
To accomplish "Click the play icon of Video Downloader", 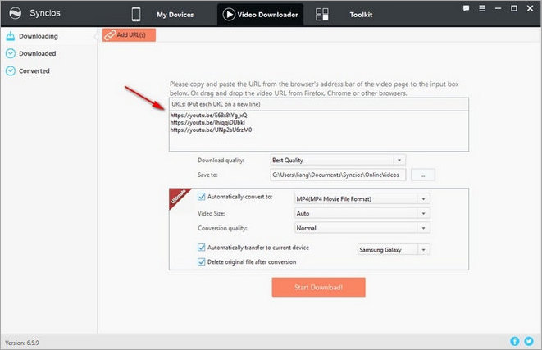I will 229,15.
